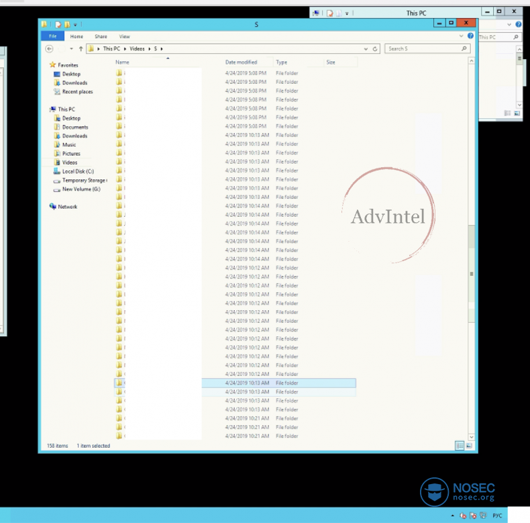The height and width of the screenshot is (523, 530).
Task: Click the refresh icon beside address bar
Action: click(375, 49)
